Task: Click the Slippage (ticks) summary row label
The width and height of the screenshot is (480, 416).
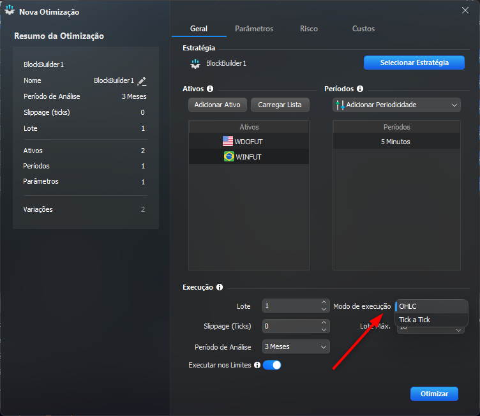Action: [47, 112]
